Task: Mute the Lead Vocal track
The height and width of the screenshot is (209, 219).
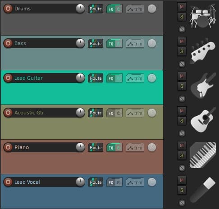Action: (x=182, y=180)
